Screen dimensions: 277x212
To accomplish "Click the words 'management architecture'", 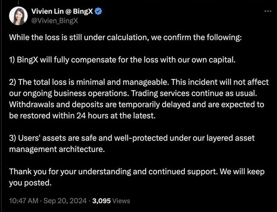I will click(57, 149).
